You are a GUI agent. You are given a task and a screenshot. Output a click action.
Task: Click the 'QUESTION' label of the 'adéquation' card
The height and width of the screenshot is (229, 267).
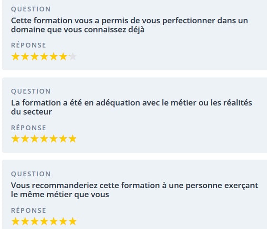pyautogui.click(x=31, y=92)
